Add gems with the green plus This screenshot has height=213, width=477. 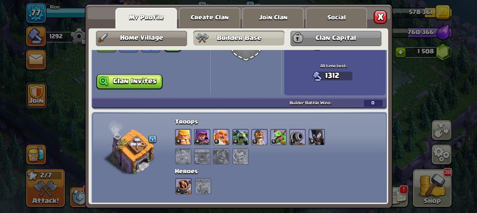400,52
